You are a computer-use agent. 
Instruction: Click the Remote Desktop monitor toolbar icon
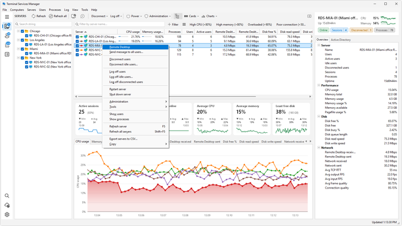tap(74, 16)
